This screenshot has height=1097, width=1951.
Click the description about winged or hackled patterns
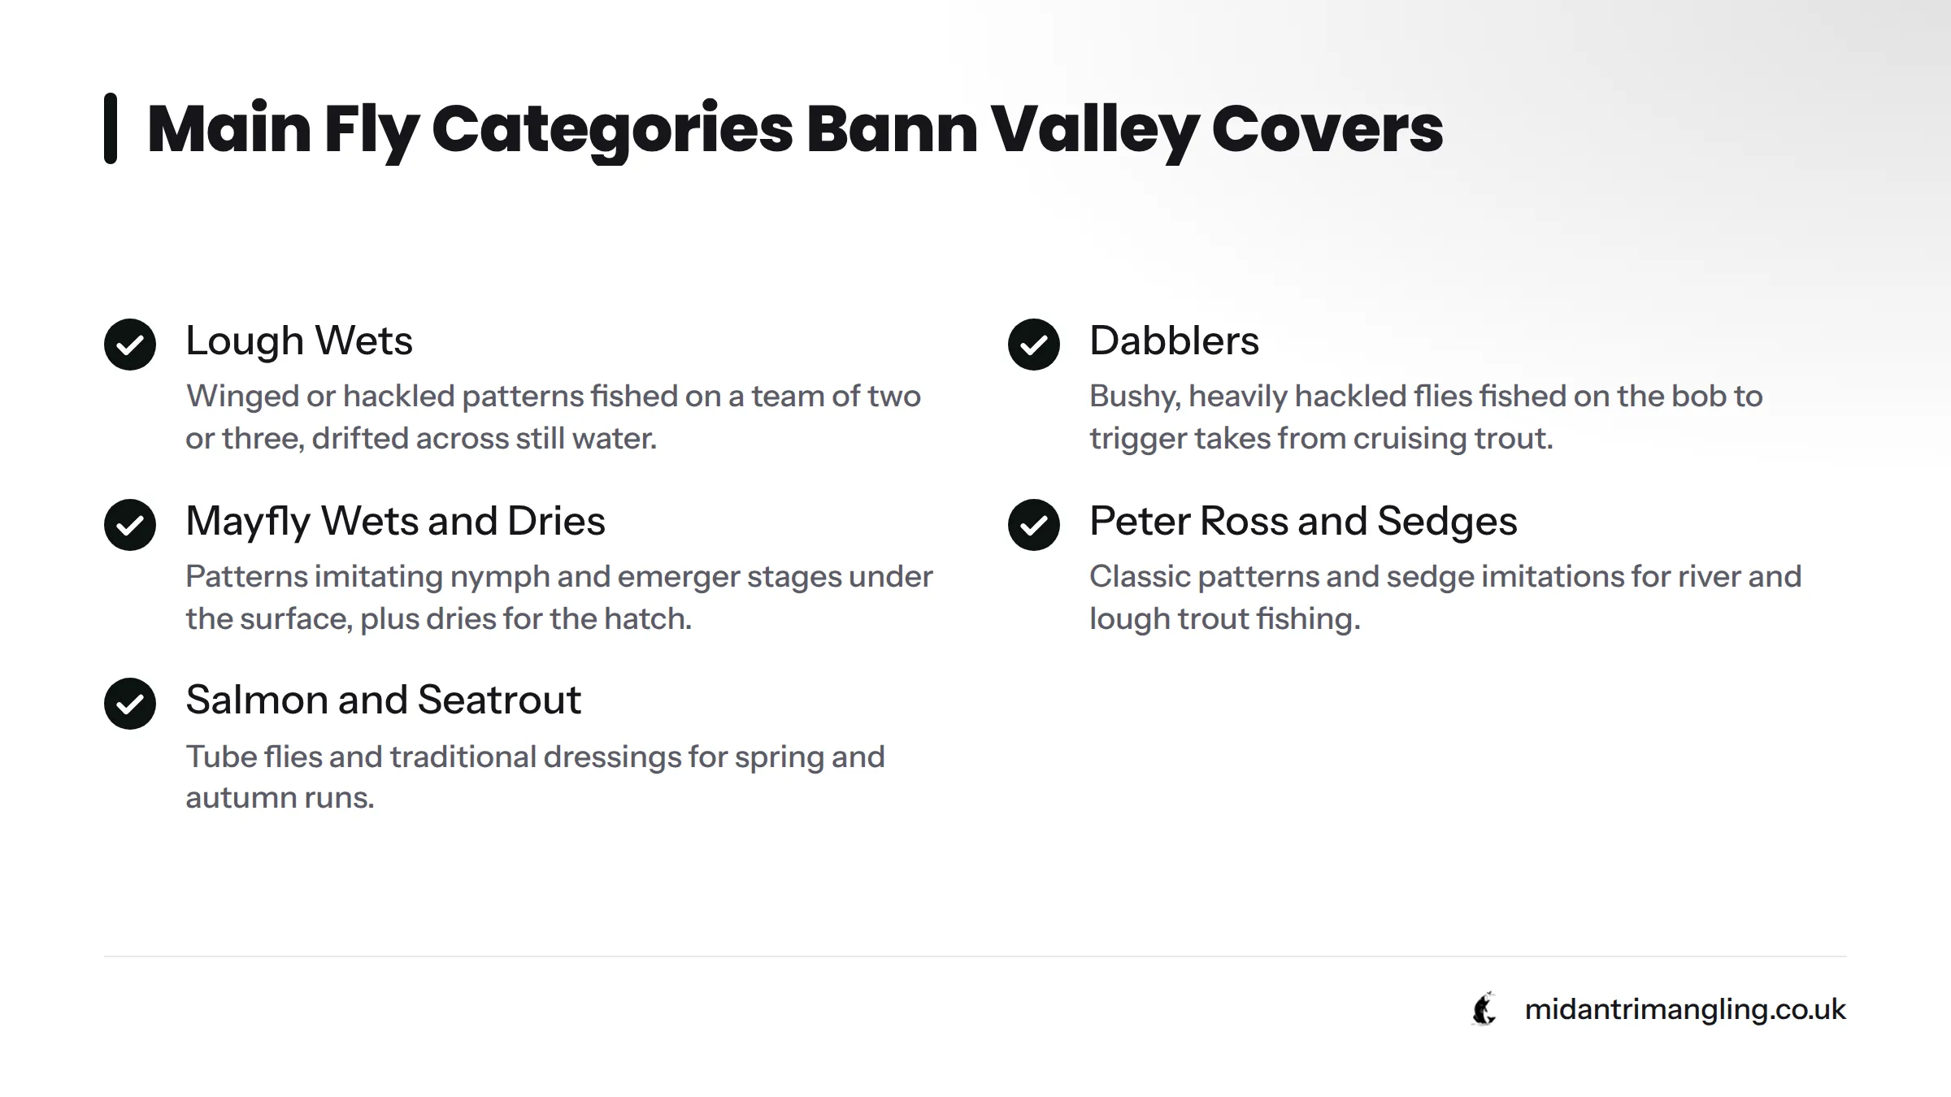click(553, 417)
